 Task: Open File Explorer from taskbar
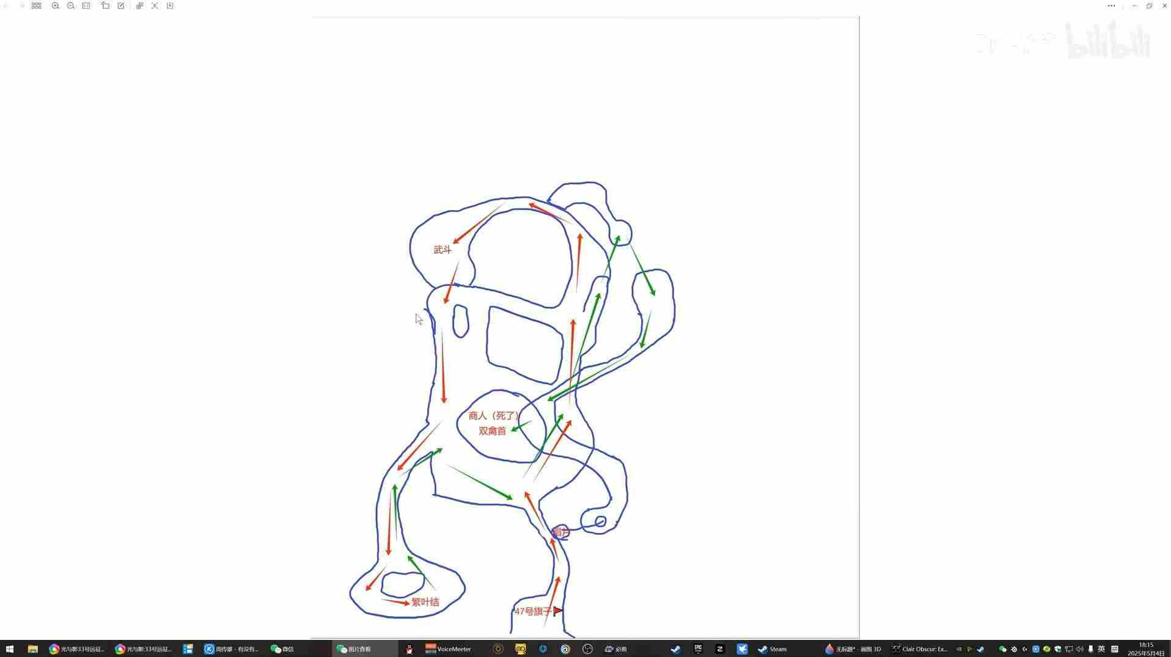click(x=33, y=649)
